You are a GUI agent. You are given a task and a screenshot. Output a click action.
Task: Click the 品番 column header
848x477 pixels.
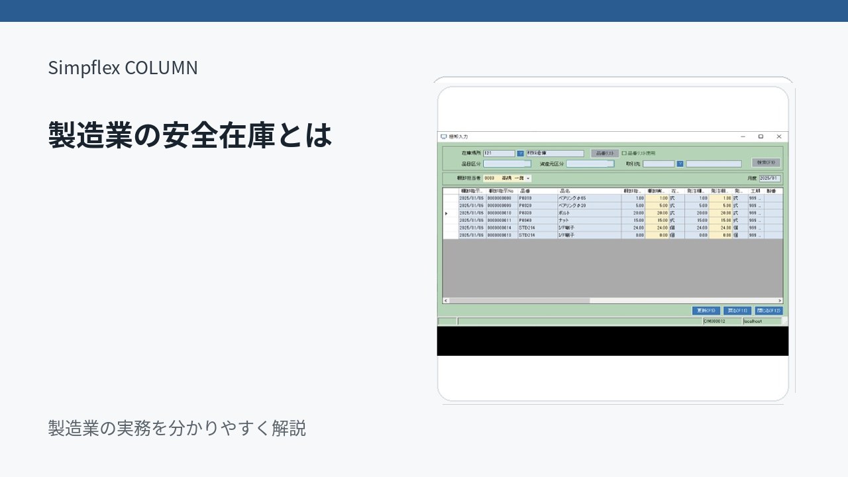537,191
